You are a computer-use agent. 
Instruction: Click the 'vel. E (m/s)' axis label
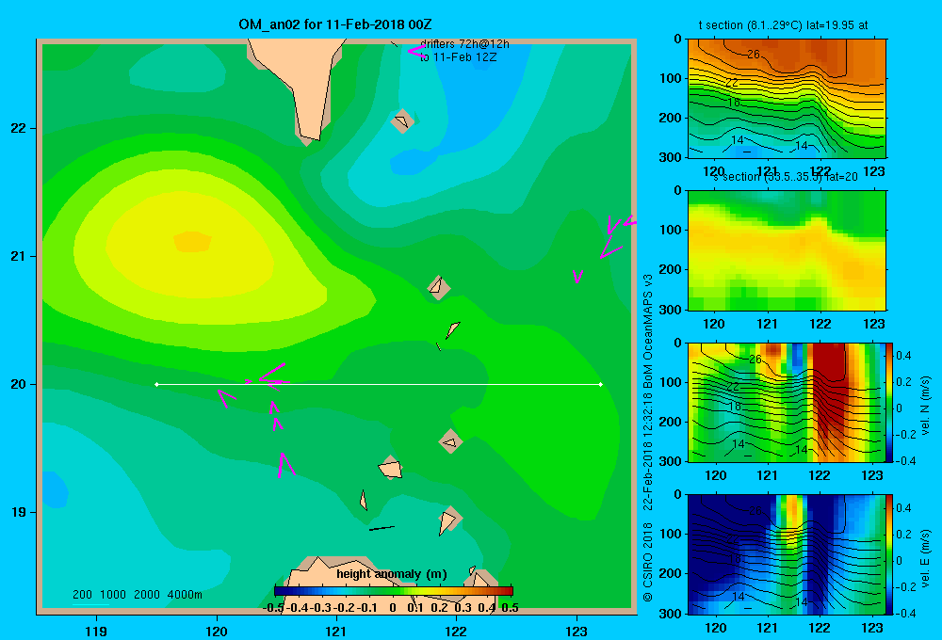[x=925, y=558]
